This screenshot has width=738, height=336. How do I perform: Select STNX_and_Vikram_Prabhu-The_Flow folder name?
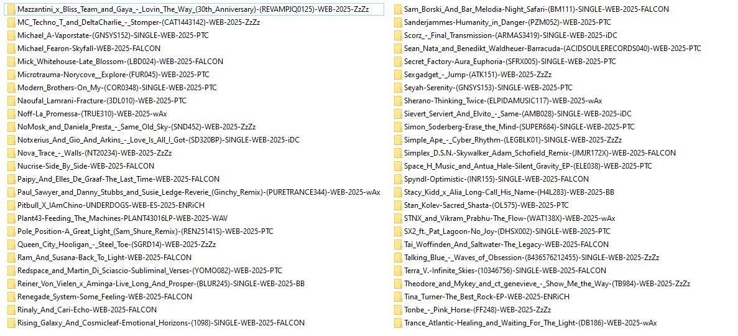pos(510,218)
